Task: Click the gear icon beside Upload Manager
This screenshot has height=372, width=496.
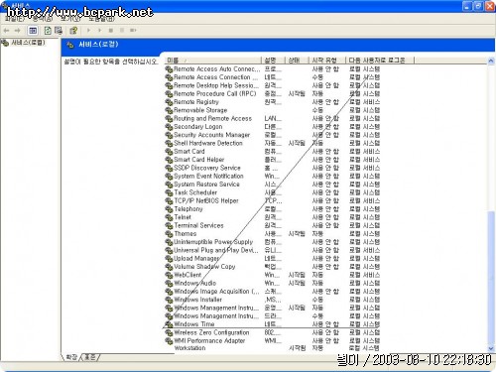Action: (169, 258)
